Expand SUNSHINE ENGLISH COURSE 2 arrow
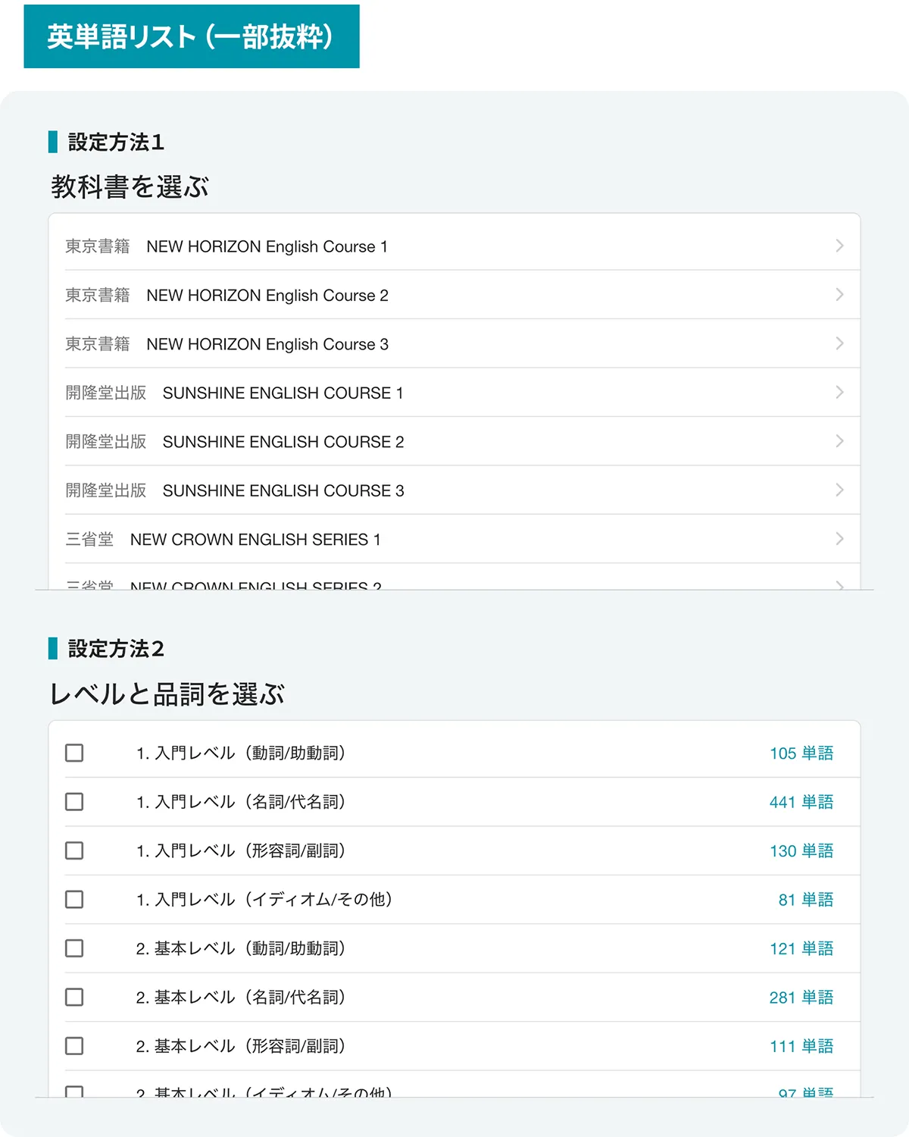 (x=839, y=441)
